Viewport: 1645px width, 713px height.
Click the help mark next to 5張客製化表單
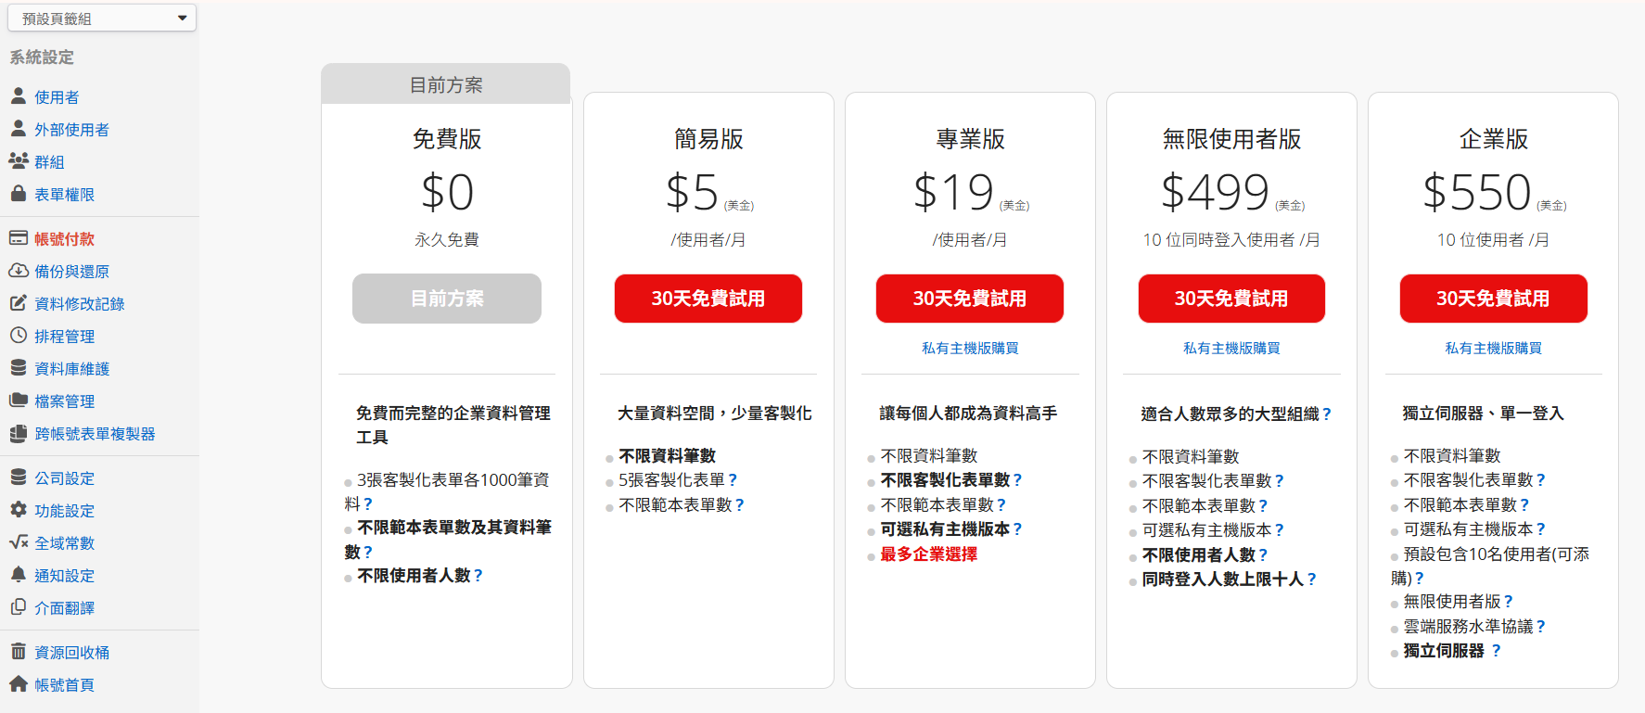click(x=733, y=480)
